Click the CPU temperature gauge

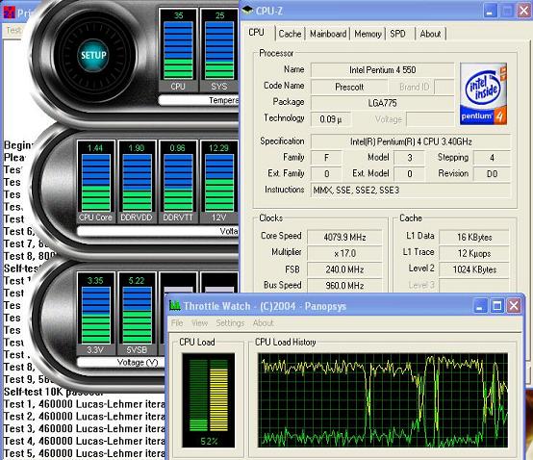(178, 50)
